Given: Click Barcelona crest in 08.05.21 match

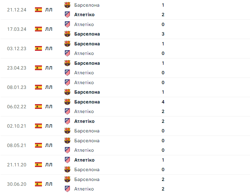Looking at the screenshot, I should pyautogui.click(x=67, y=140).
